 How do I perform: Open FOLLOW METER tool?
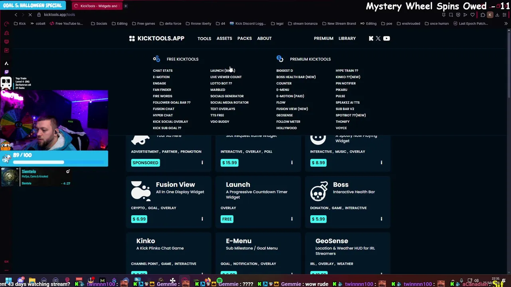click(x=288, y=122)
